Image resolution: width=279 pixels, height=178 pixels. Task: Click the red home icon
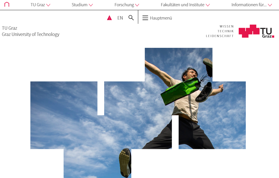click(7, 5)
